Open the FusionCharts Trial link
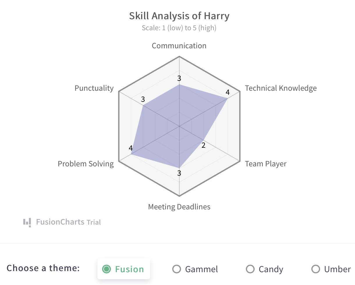The width and height of the screenshot is (355, 285). 68,222
